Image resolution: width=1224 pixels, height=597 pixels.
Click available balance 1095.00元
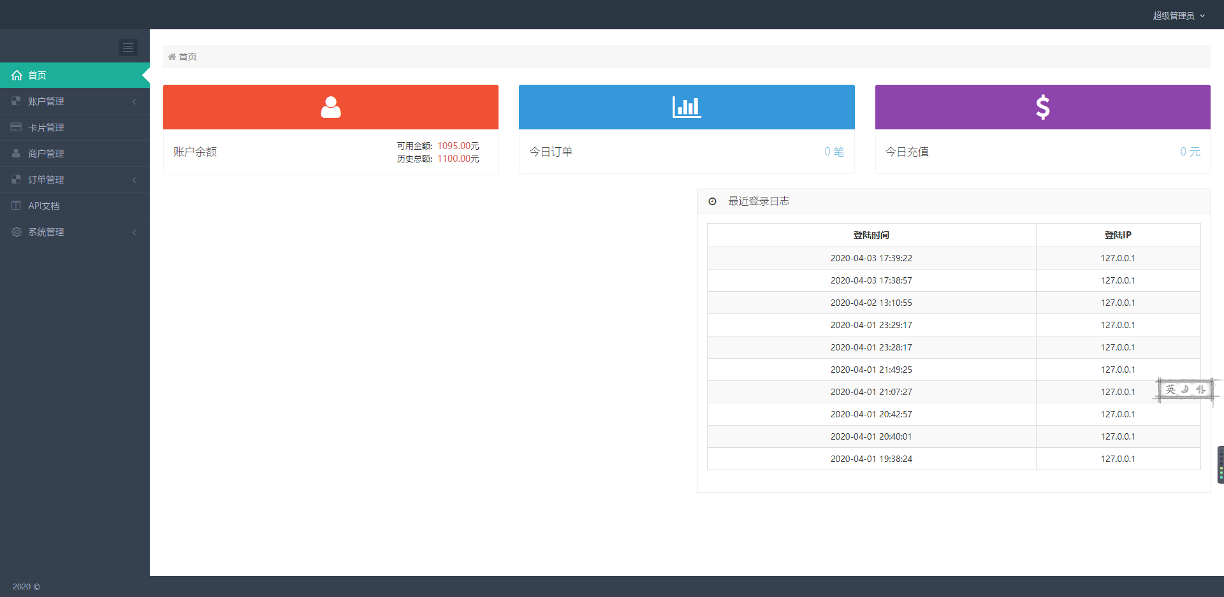(458, 146)
